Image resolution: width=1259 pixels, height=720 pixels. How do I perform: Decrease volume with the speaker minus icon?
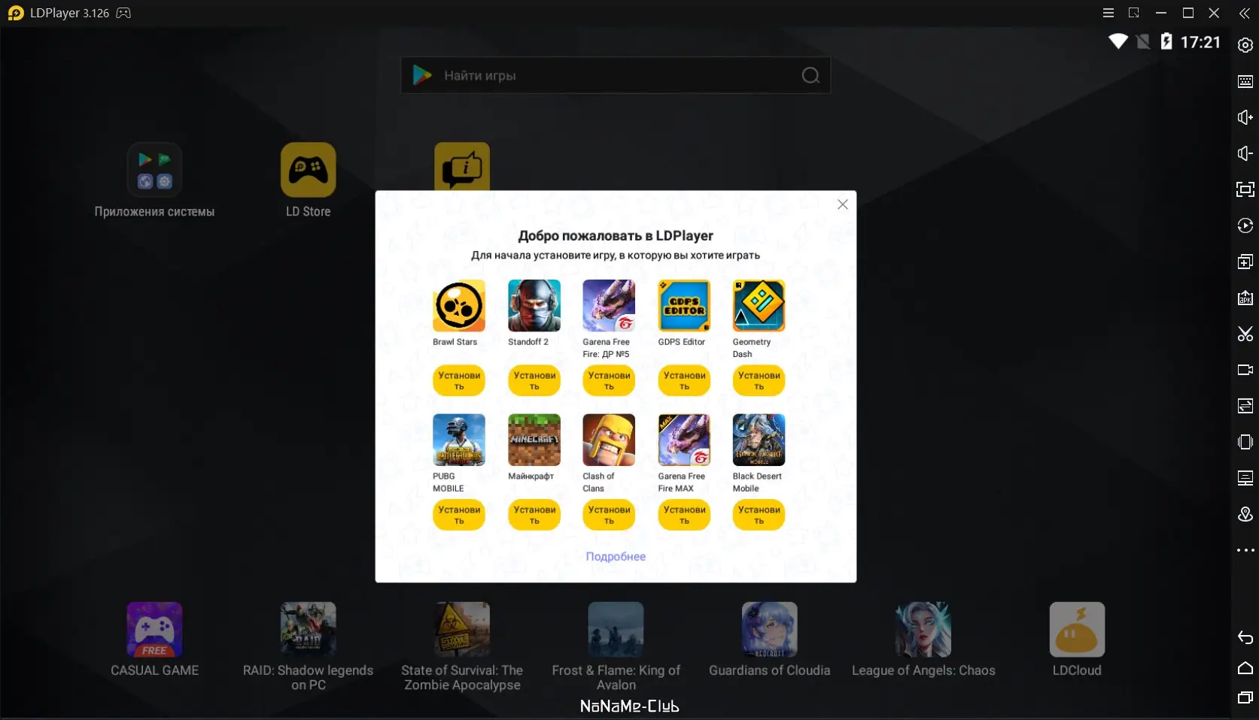[x=1245, y=153]
